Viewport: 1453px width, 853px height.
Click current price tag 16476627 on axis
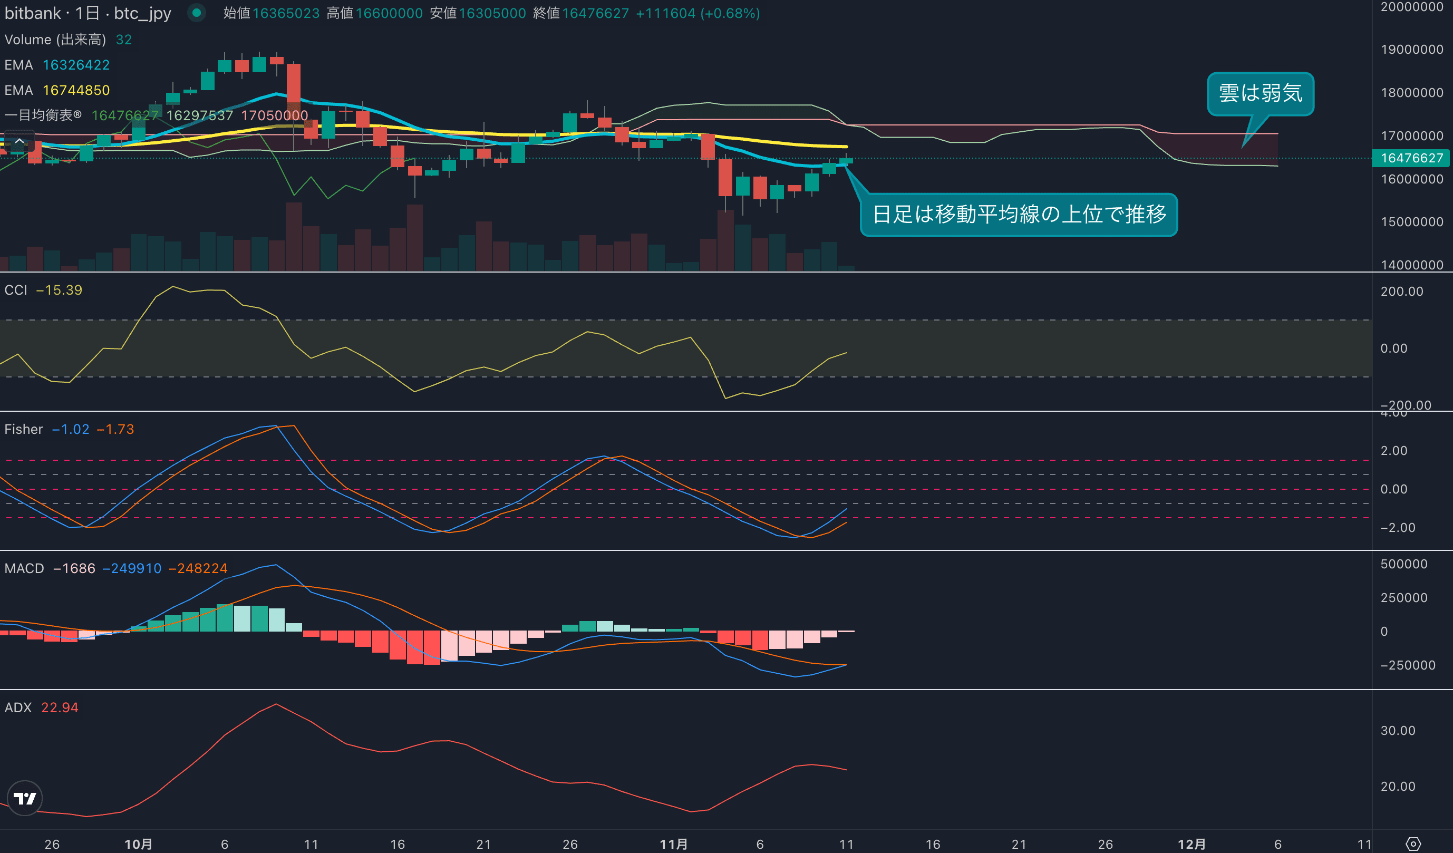coord(1411,158)
